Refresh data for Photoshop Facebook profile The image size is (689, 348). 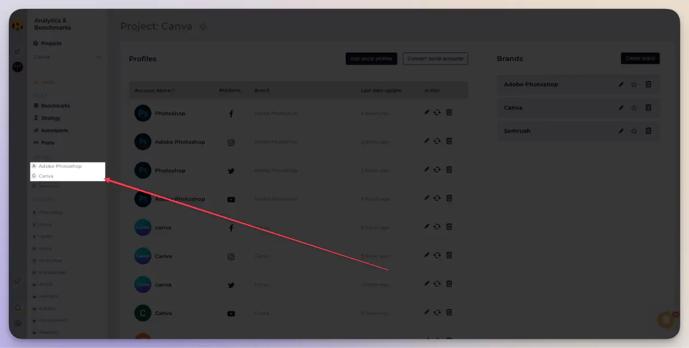coord(437,113)
